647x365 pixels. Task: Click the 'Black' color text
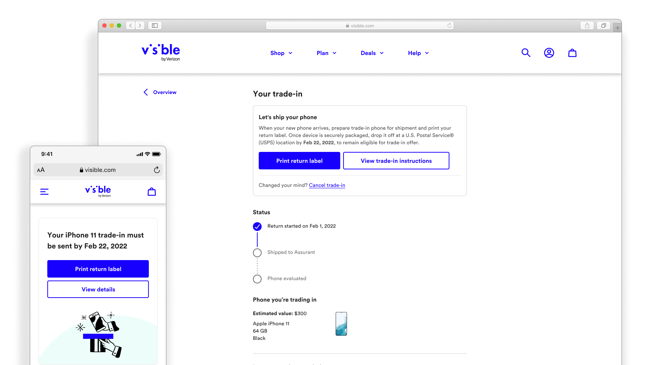259,338
